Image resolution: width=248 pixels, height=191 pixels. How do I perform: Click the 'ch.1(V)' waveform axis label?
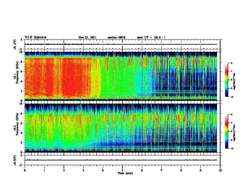[x=15, y=44]
